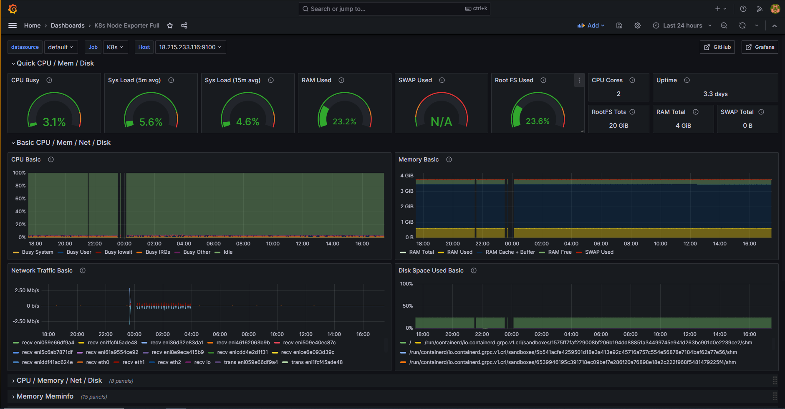Open the help question mark icon
Screen dimensions: 785x409
pos(743,9)
